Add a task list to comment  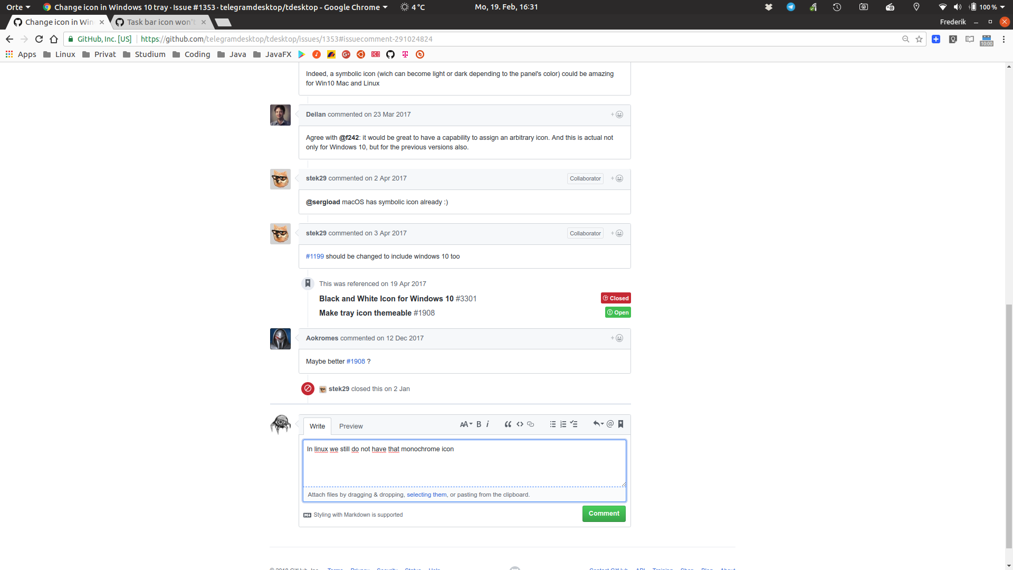coord(574,424)
